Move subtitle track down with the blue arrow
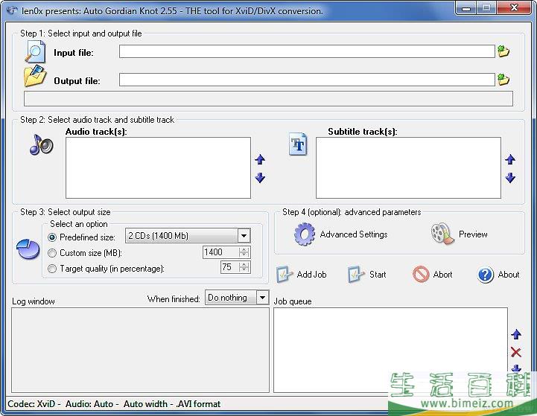The height and width of the screenshot is (416, 537). click(x=510, y=178)
